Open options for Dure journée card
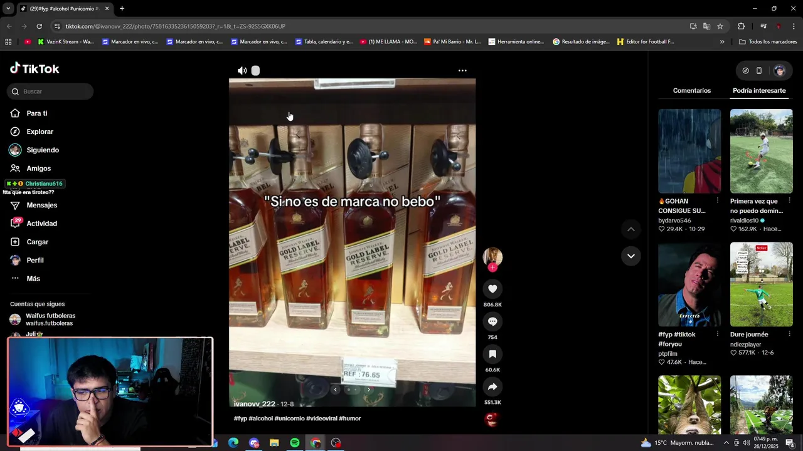 click(789, 334)
